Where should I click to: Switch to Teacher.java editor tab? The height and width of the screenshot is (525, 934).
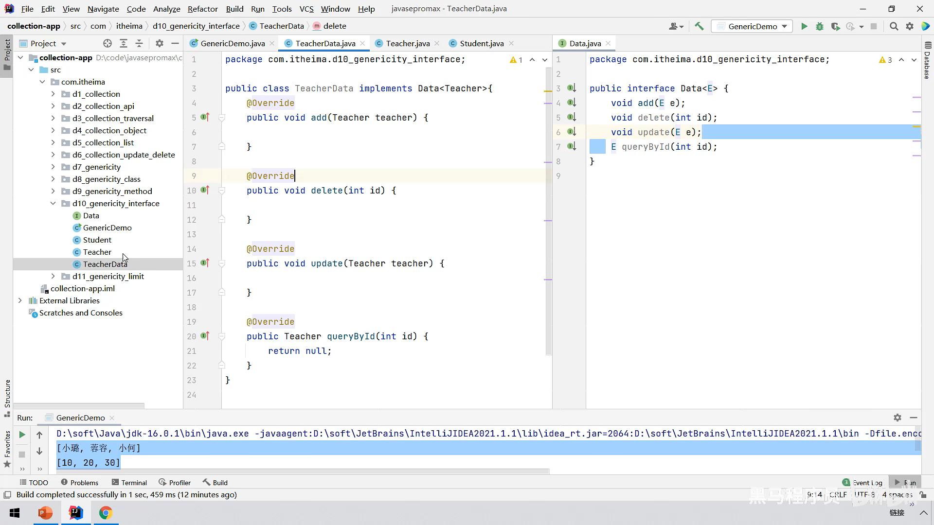point(407,43)
